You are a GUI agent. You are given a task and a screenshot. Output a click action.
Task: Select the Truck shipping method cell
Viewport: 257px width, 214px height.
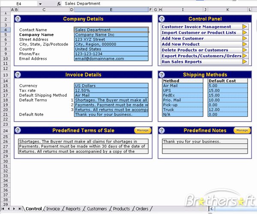pyautogui.click(x=183, y=110)
